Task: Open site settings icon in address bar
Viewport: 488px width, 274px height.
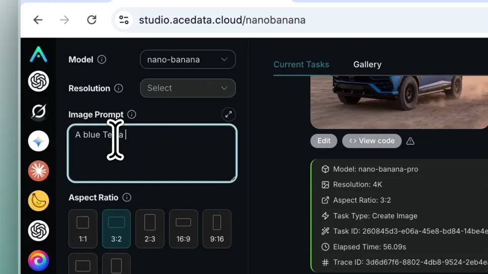Action: (124, 20)
